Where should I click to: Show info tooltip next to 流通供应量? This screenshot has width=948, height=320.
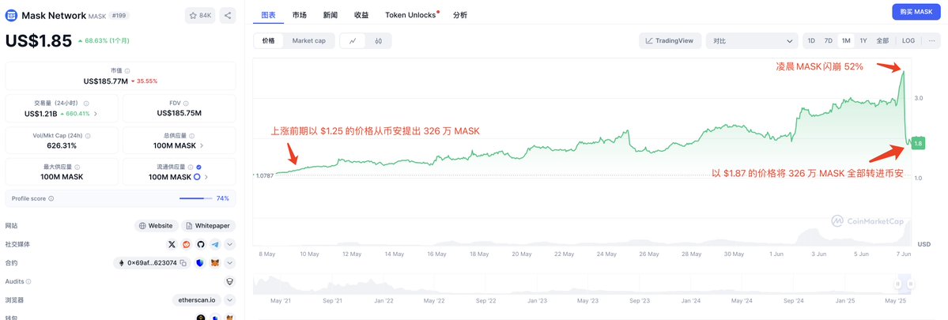coord(191,168)
